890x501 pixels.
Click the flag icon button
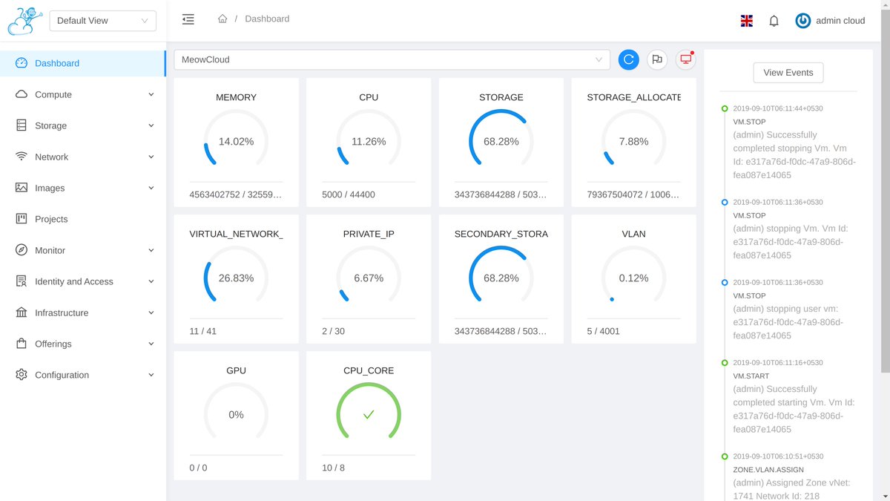[656, 59]
